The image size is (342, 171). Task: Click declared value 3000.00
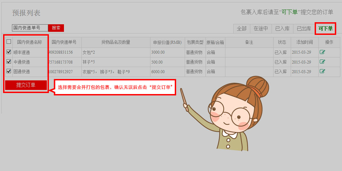pos(158,53)
